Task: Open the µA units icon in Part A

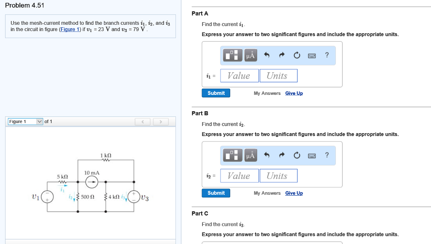Action: (x=250, y=55)
